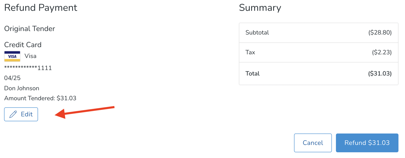
Task: Click the Visa text next to the card logo
Action: pos(31,56)
